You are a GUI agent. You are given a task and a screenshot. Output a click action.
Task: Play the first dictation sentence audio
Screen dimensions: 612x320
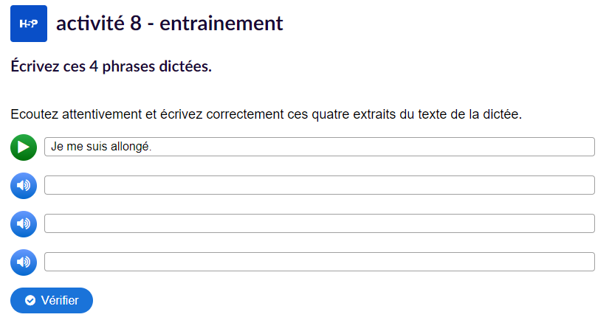click(x=24, y=147)
